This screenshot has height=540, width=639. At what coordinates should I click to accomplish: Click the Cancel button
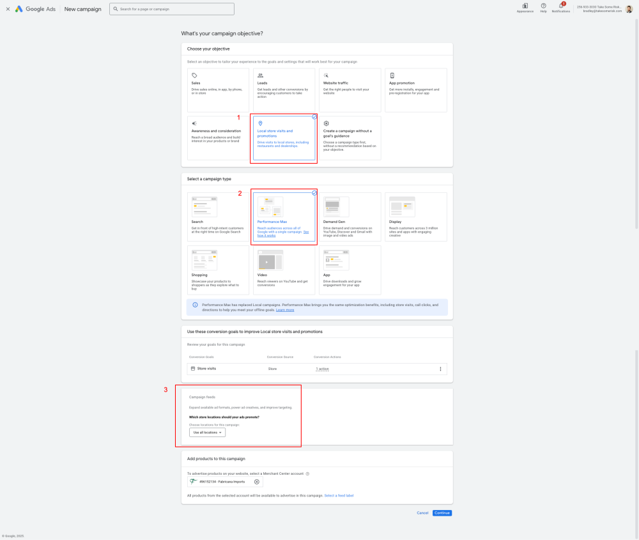tap(422, 513)
